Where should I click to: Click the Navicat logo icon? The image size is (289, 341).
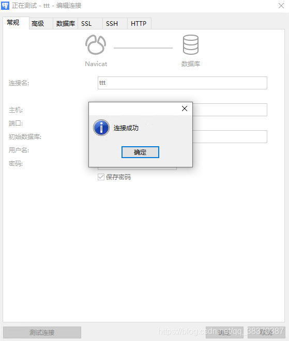[96, 45]
